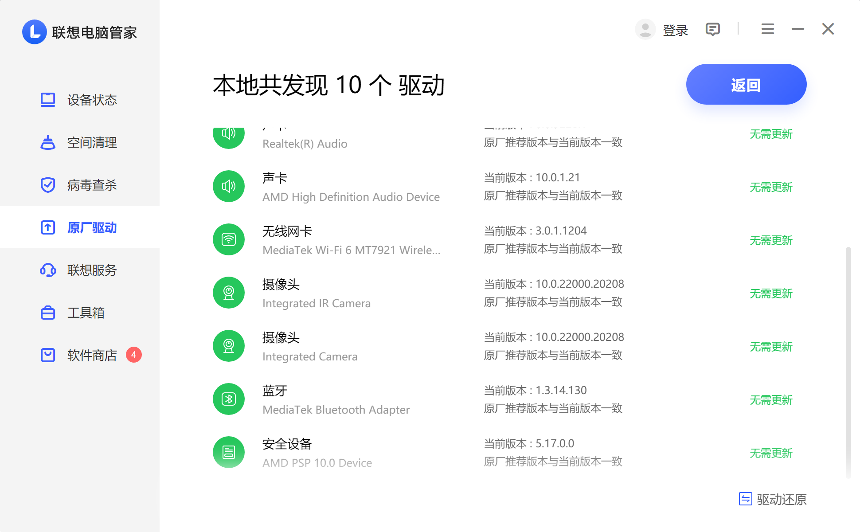Open the 软件商店 shopping bag icon
This screenshot has height=532, width=860.
(x=48, y=355)
